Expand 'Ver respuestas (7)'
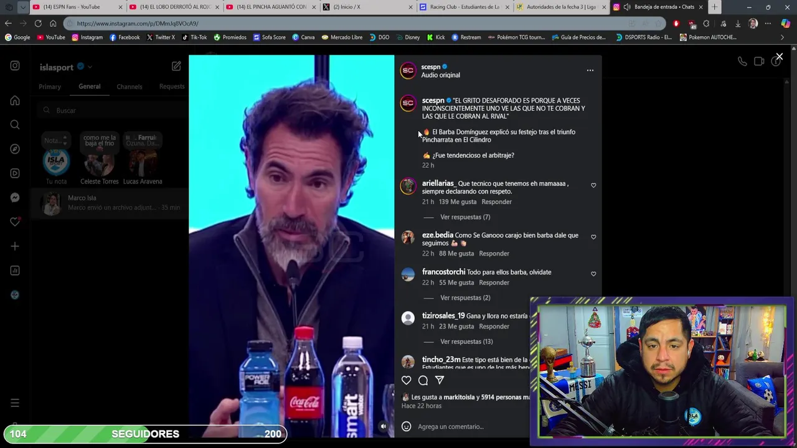The width and height of the screenshot is (797, 448). click(x=465, y=217)
